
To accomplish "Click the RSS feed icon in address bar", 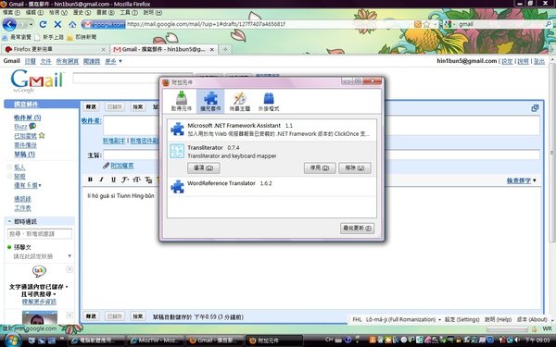I will pyautogui.click(x=418, y=24).
